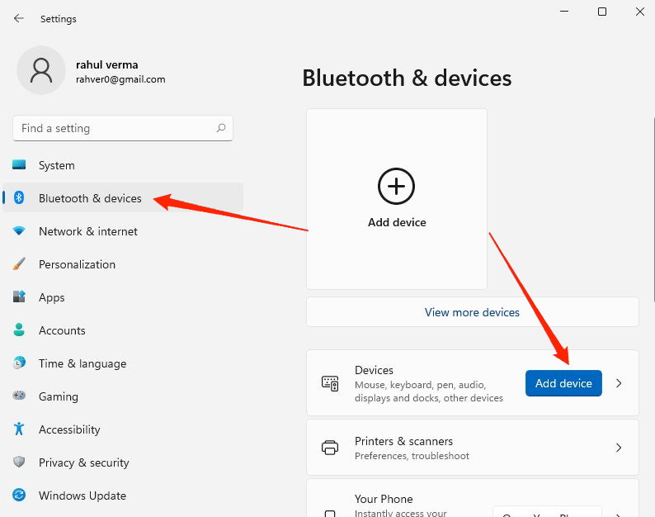
Task: Open the Apps settings section
Action: (51, 297)
